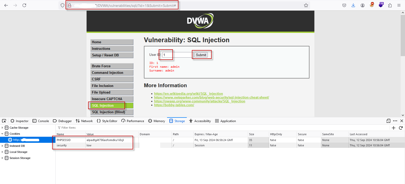This screenshot has width=405, height=184.
Task: Select the PHPSESSID cookie row
Action: (230, 140)
